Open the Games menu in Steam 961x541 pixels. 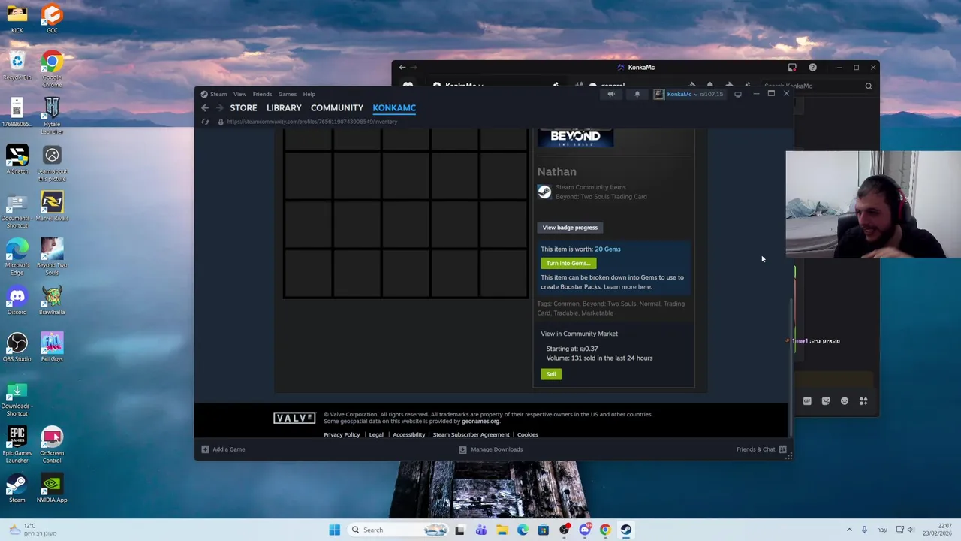click(288, 94)
